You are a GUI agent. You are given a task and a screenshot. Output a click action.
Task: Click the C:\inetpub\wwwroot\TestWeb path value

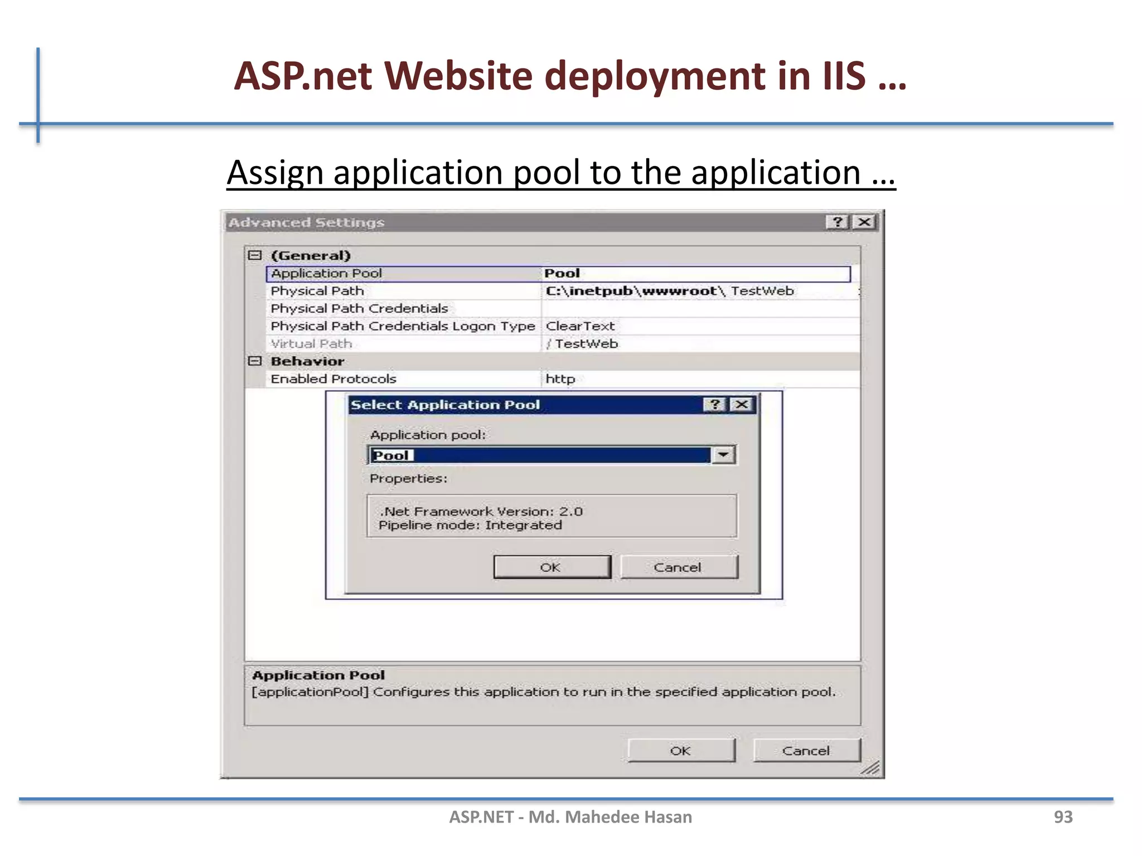pyautogui.click(x=669, y=291)
